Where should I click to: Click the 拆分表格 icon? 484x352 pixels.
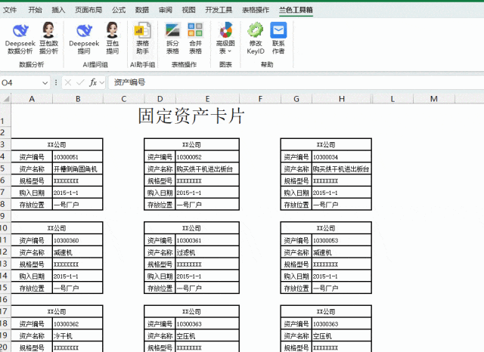click(172, 39)
